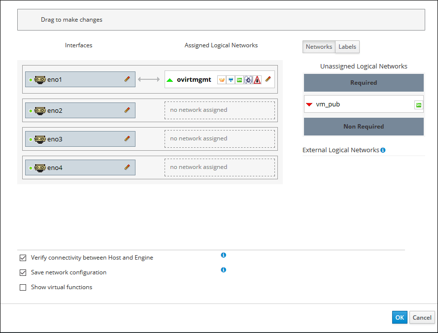Edit the eno1 interface with pencil icon

[x=127, y=79]
